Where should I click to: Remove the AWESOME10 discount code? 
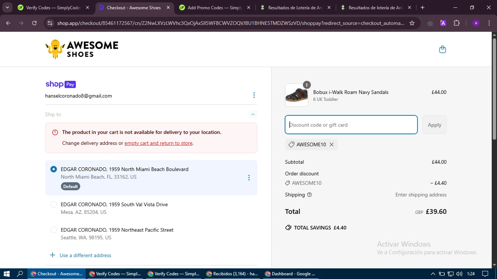click(x=331, y=145)
